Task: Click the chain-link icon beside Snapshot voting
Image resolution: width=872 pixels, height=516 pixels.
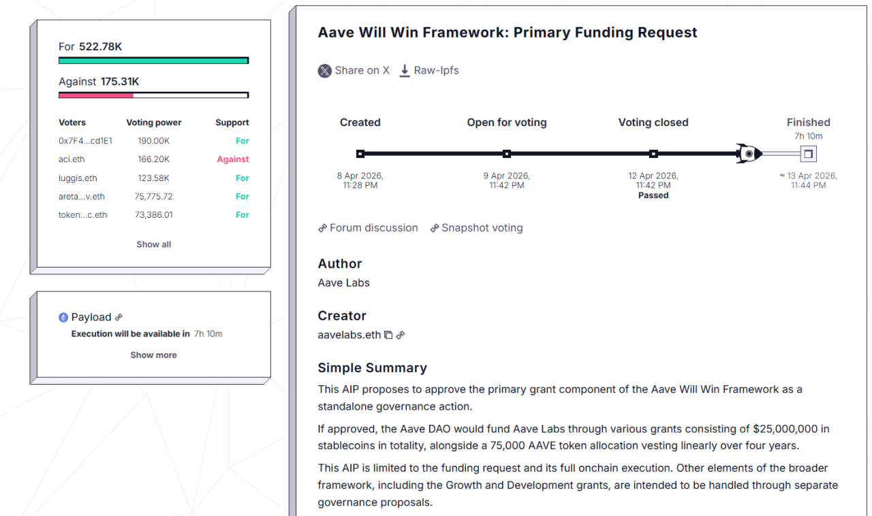Action: point(435,228)
